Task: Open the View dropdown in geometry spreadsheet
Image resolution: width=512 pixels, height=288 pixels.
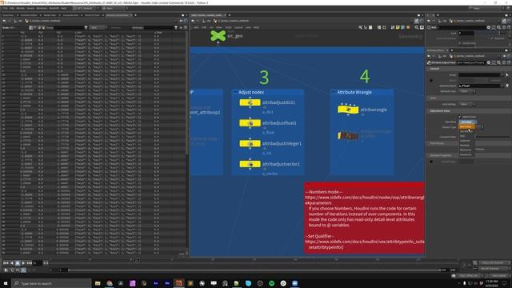Action: [97, 28]
